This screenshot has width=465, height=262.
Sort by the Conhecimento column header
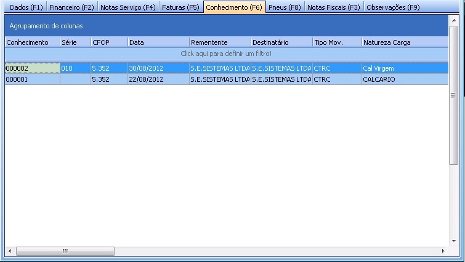[x=32, y=42]
